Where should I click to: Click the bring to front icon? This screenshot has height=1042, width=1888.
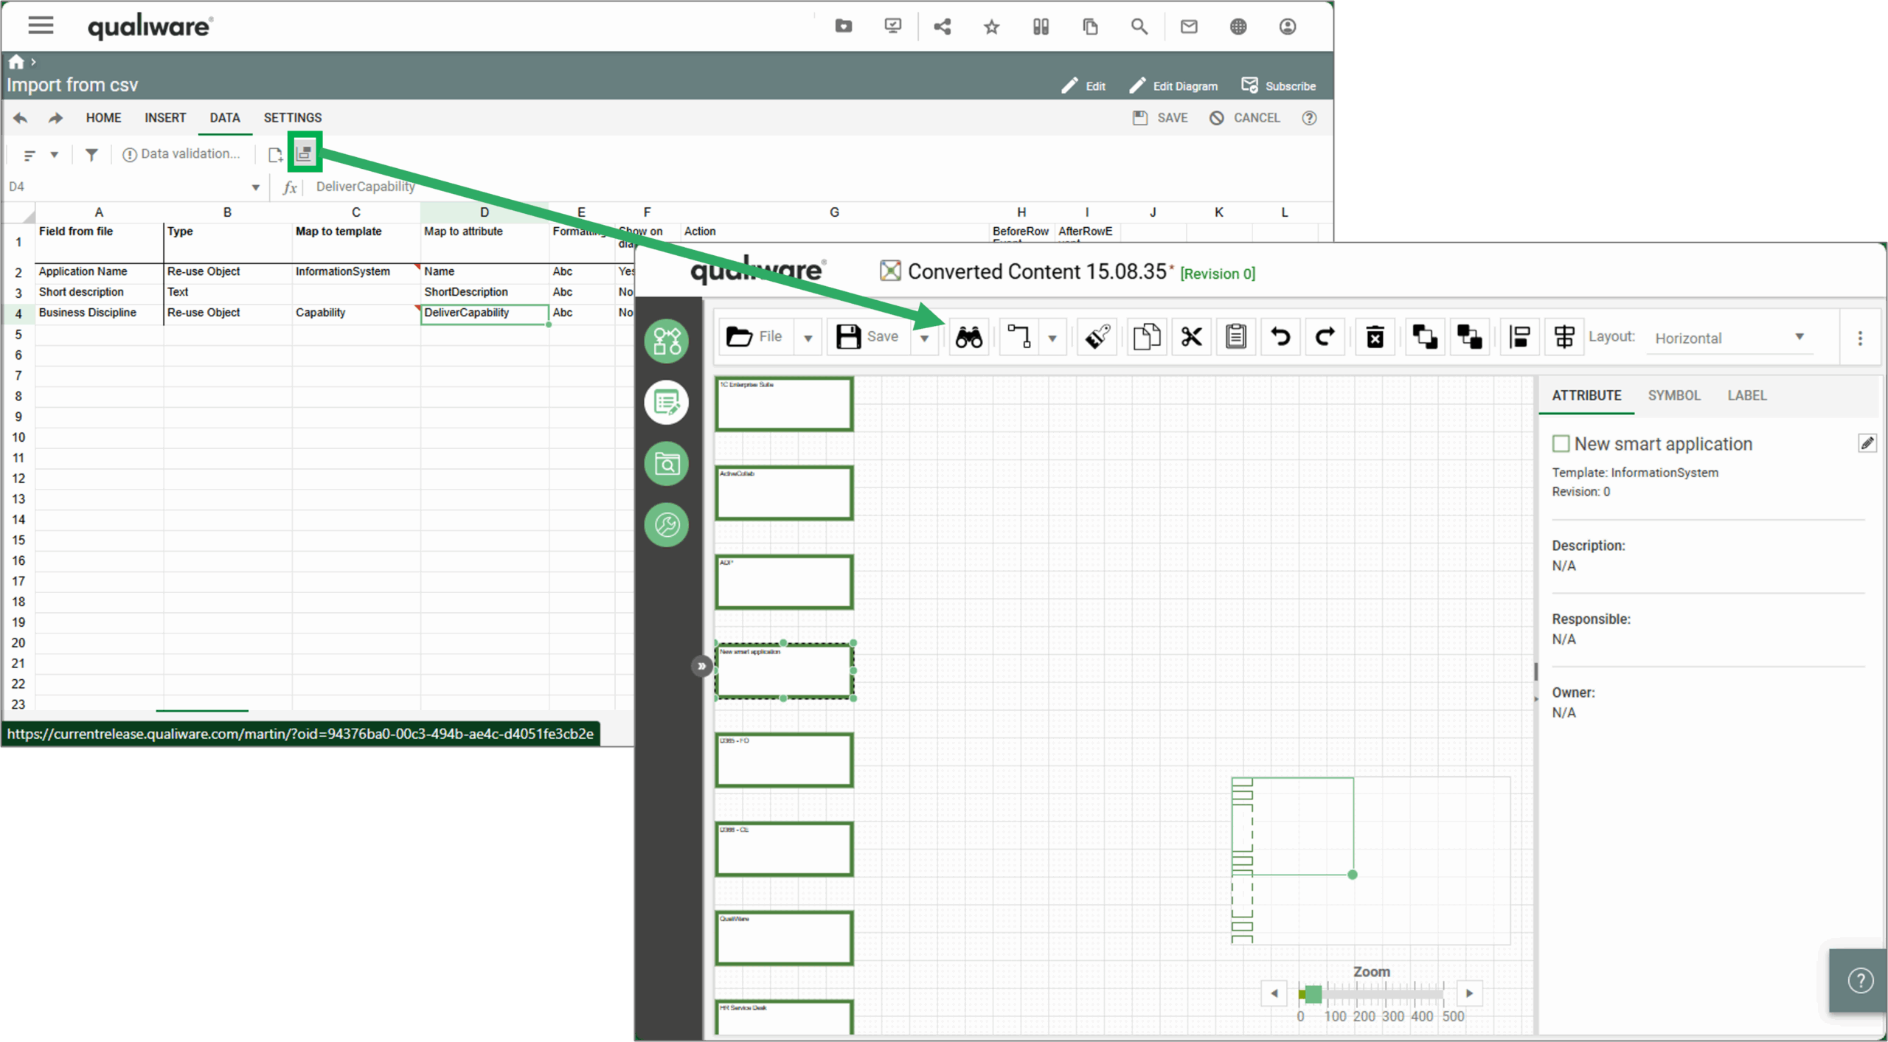[1425, 337]
